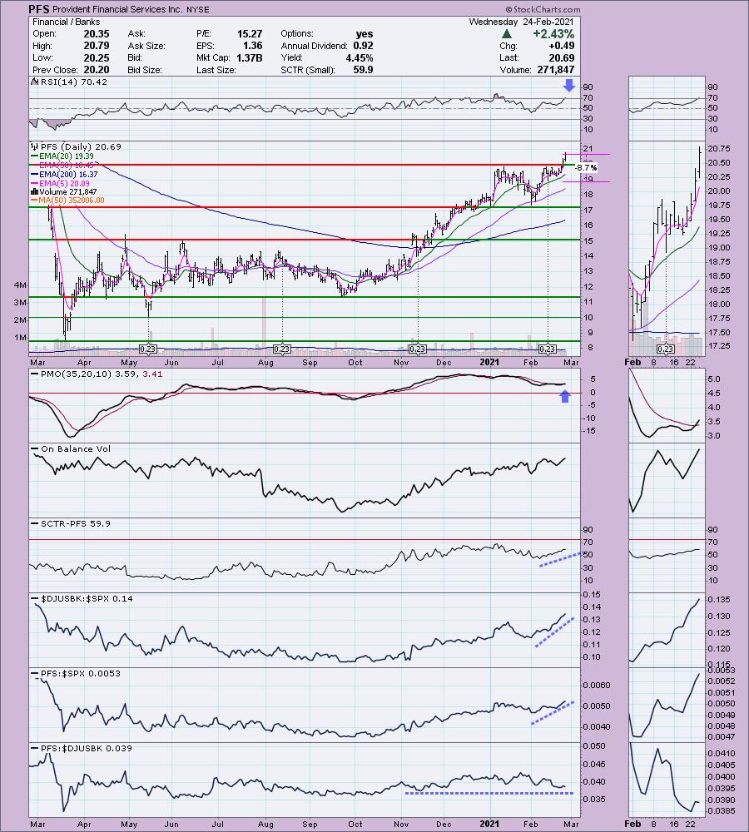Click the Provident Financial Services Inc. company name
The width and height of the screenshot is (749, 832).
point(118,9)
